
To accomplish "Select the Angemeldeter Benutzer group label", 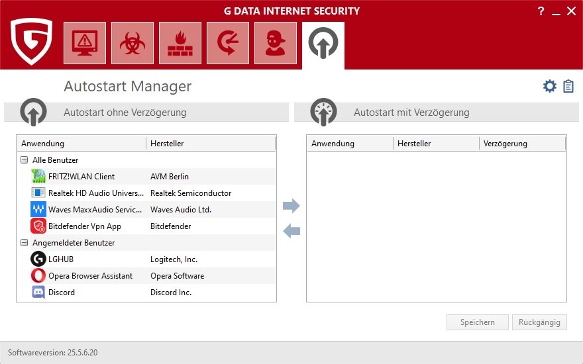I will (x=74, y=242).
